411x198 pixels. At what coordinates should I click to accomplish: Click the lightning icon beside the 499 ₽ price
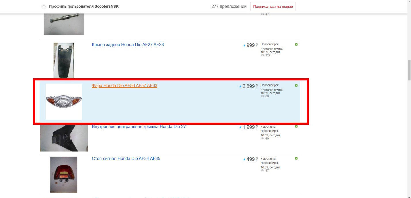245,159
